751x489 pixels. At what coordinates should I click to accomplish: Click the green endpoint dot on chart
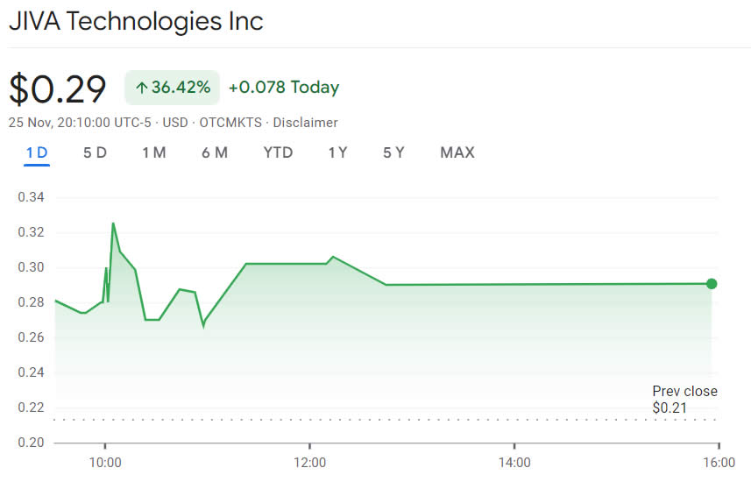(x=712, y=283)
